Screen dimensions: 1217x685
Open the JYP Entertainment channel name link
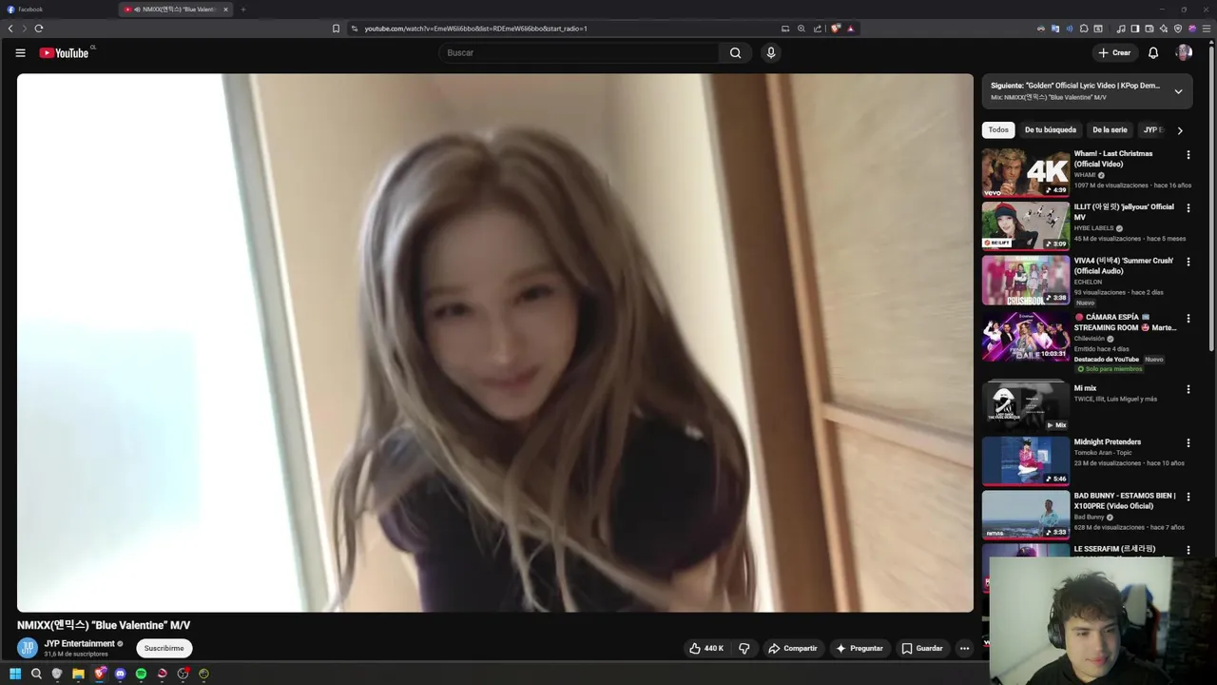point(79,644)
